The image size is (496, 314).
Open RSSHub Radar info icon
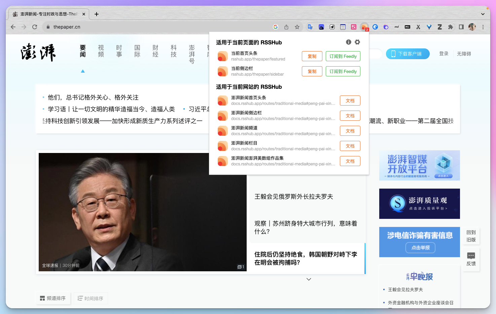(x=349, y=42)
